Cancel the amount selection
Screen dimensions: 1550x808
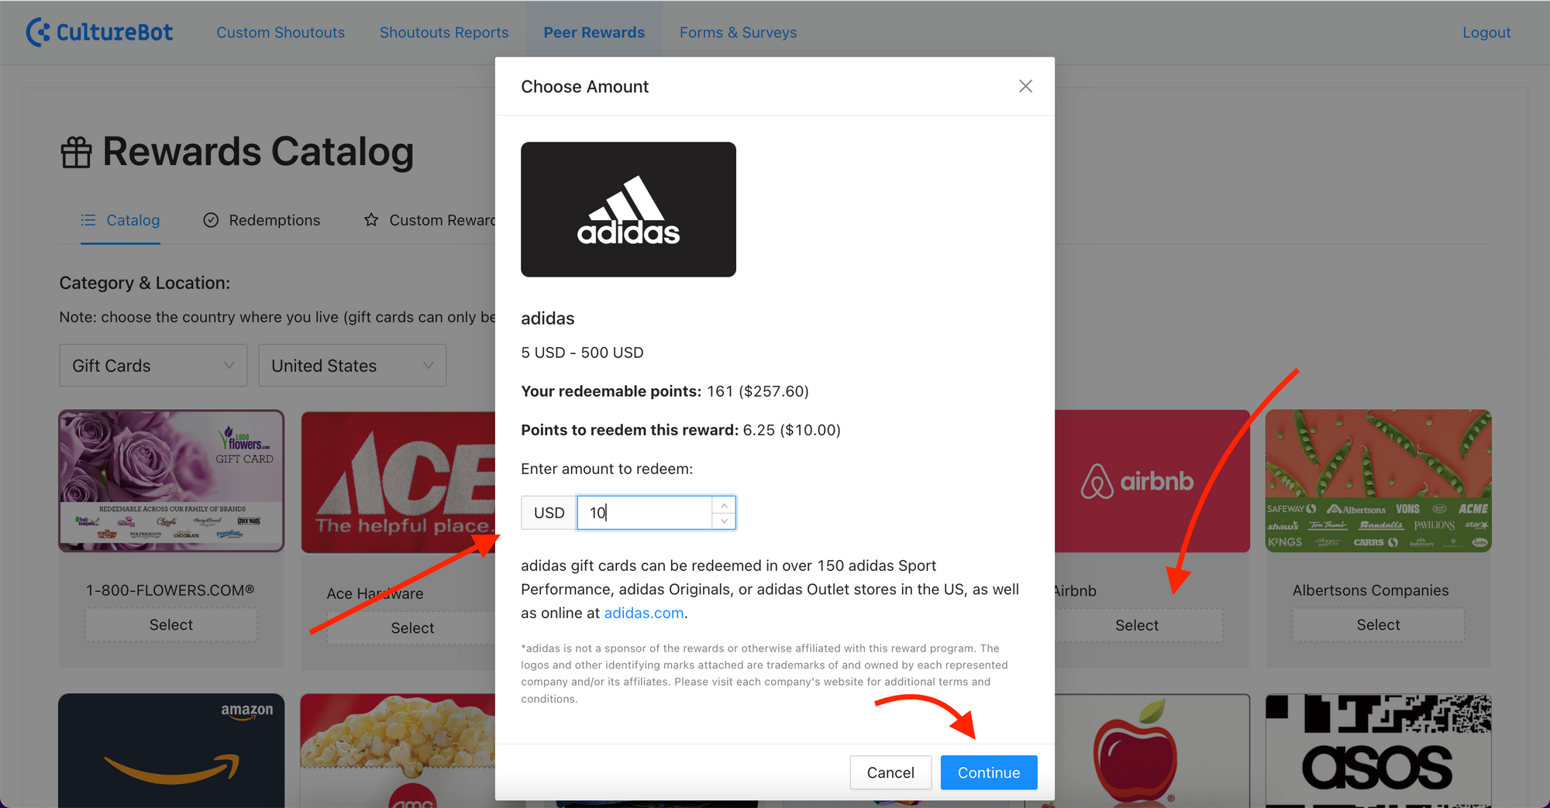(x=890, y=772)
